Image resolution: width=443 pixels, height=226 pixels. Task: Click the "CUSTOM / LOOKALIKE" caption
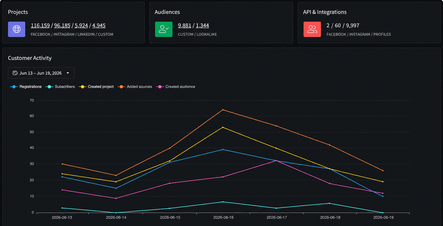click(197, 34)
